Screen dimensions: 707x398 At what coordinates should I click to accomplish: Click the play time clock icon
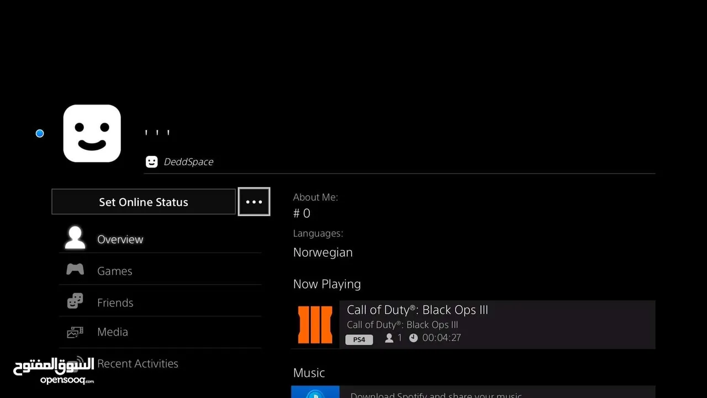(414, 338)
